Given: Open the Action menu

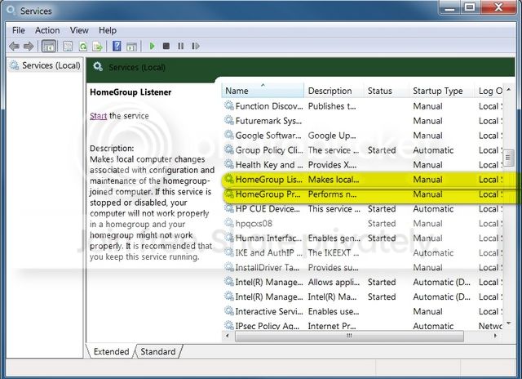Looking at the screenshot, I should (x=47, y=30).
